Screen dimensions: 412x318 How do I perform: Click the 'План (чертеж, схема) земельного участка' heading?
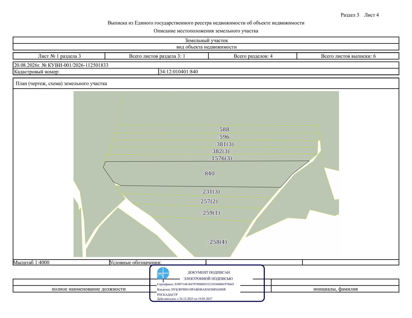pyautogui.click(x=61, y=84)
